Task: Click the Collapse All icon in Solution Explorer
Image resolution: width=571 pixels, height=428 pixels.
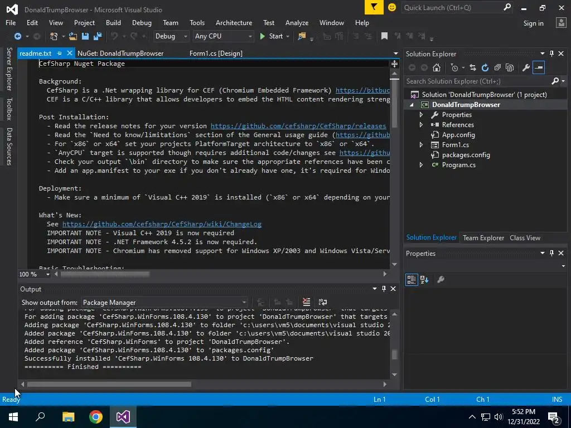Action: point(497,67)
